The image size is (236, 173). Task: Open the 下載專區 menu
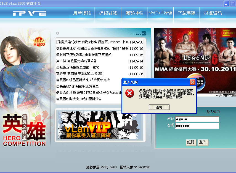click(x=187, y=13)
